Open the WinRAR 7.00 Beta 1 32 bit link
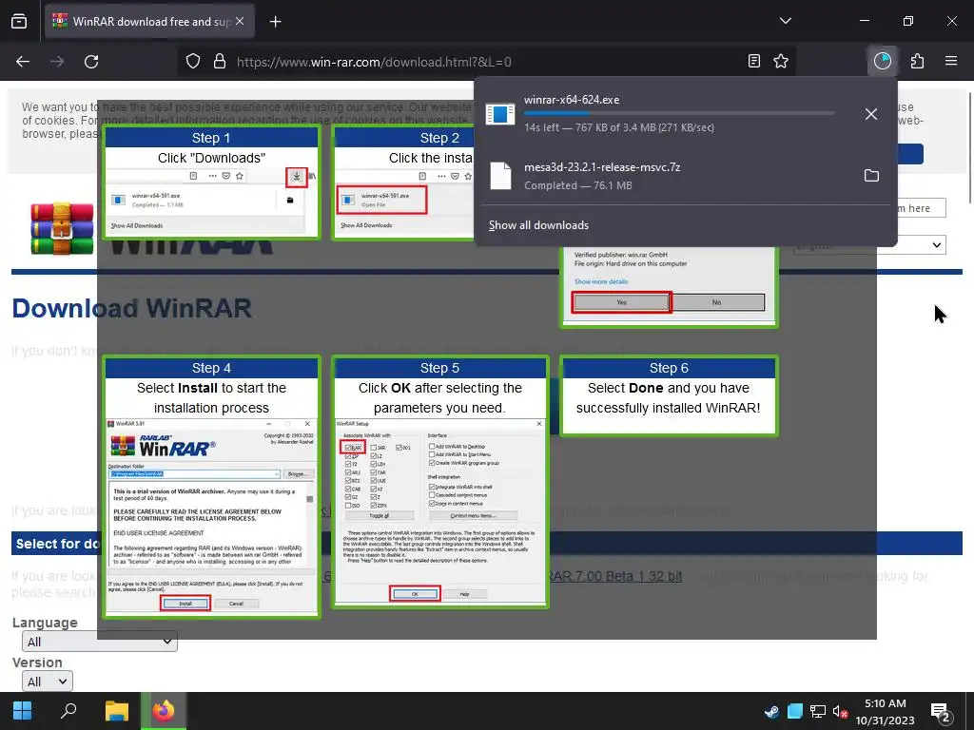The width and height of the screenshot is (974, 730). pyautogui.click(x=615, y=576)
